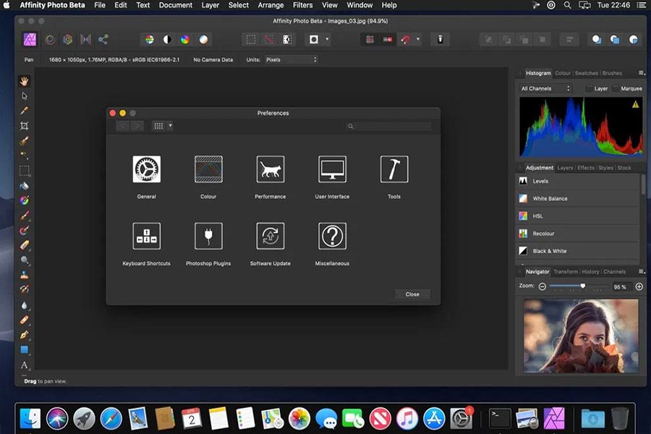Open Photoshop Plugins preferences
This screenshot has height=434, width=651.
pyautogui.click(x=208, y=237)
